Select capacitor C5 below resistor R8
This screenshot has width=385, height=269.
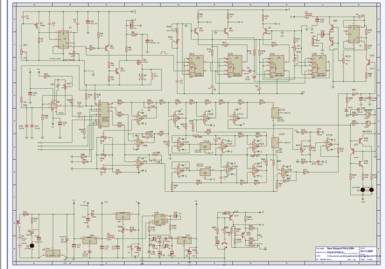[x=147, y=41]
